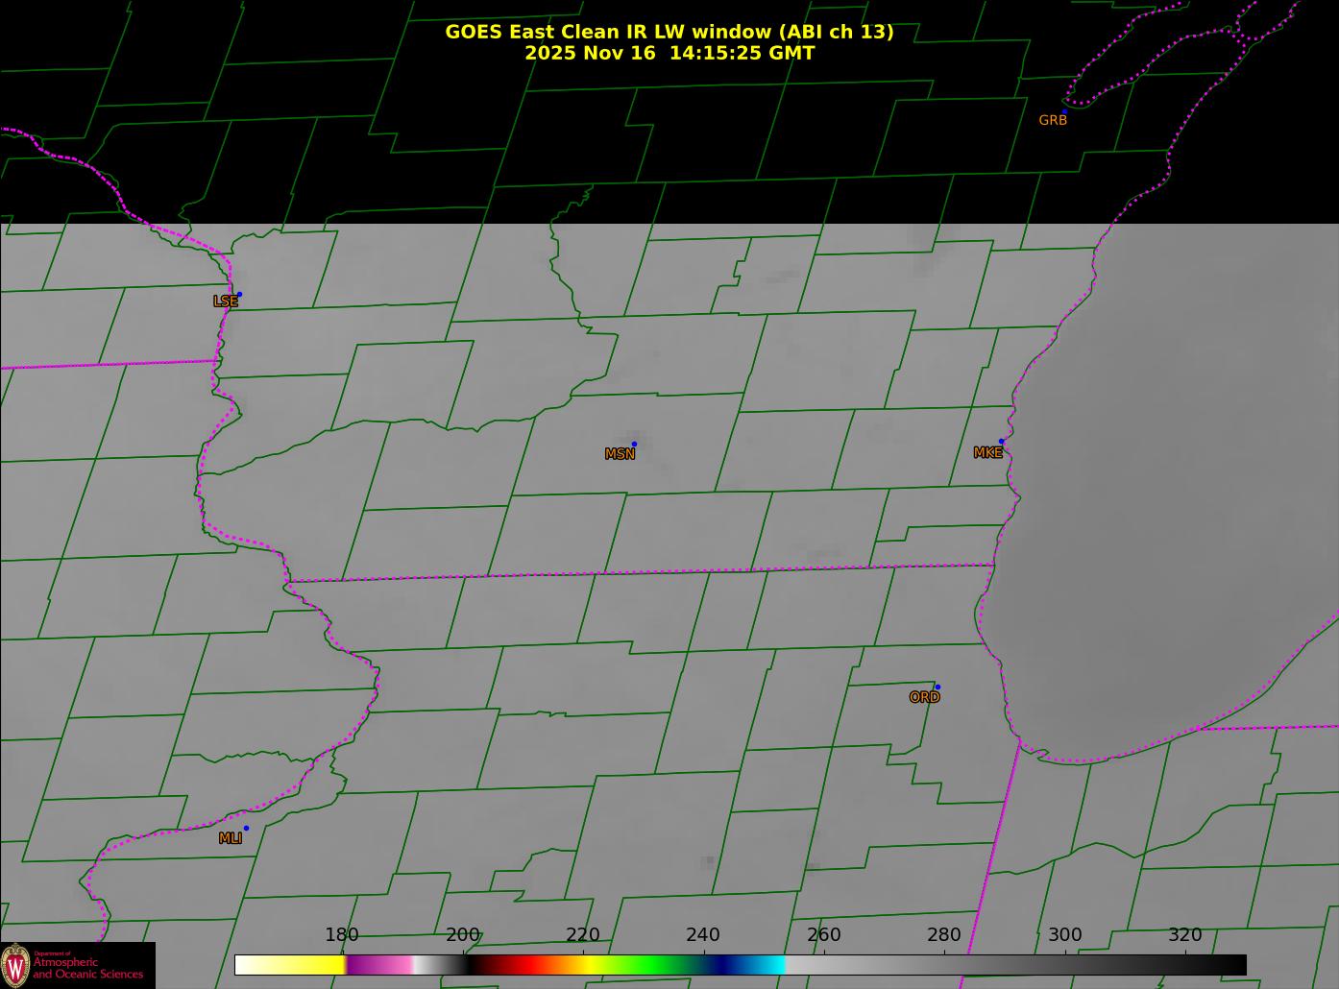
Task: Click the 240 colorbar tick label
Action: [x=702, y=935]
